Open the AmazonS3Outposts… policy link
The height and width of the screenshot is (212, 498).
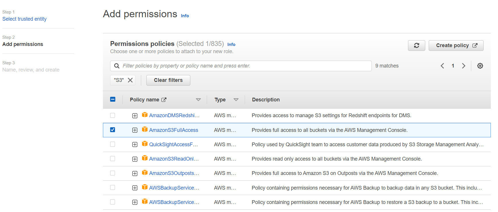pyautogui.click(x=174, y=173)
